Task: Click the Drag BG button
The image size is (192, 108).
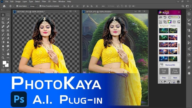Action: coord(164,71)
